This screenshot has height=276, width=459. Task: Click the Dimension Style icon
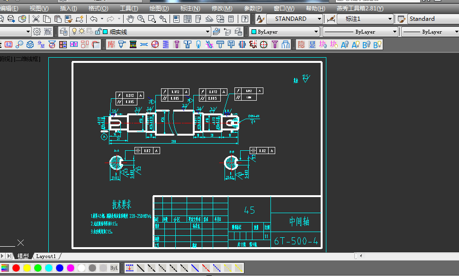[x=331, y=19]
